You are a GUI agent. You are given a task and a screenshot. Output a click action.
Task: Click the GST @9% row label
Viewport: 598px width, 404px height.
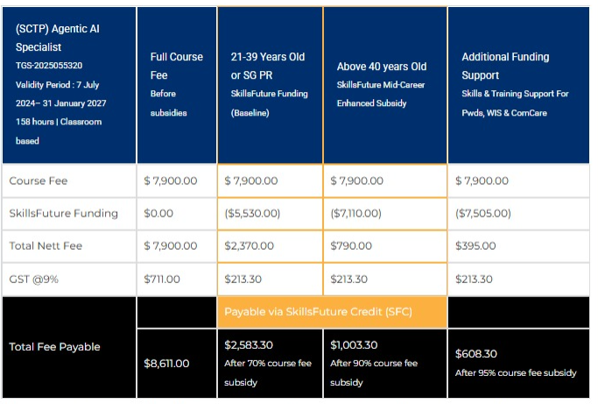click(33, 279)
